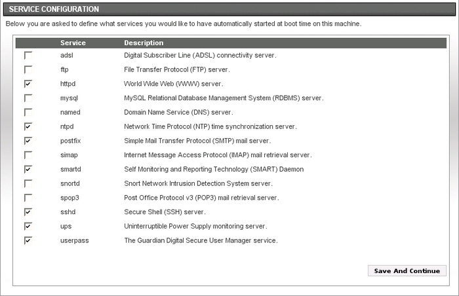Enable the adsl service checkbox
Viewport: 459px width, 296px height.
point(28,56)
